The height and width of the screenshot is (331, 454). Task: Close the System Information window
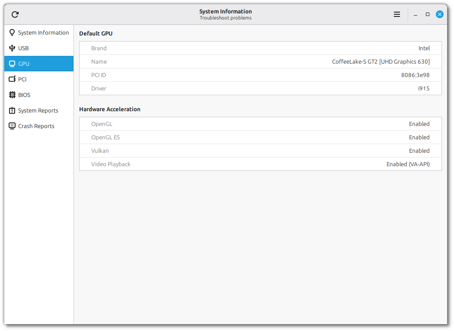coord(440,14)
